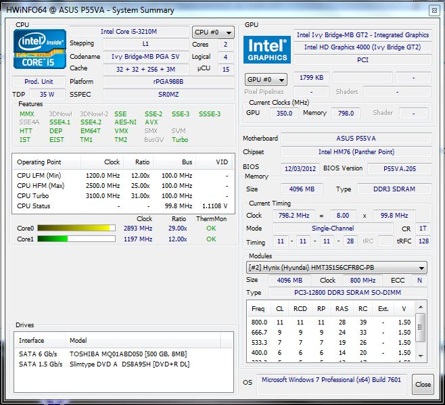Click the Core0 2893 MHz clock value
The image size is (445, 405).
[x=138, y=228]
